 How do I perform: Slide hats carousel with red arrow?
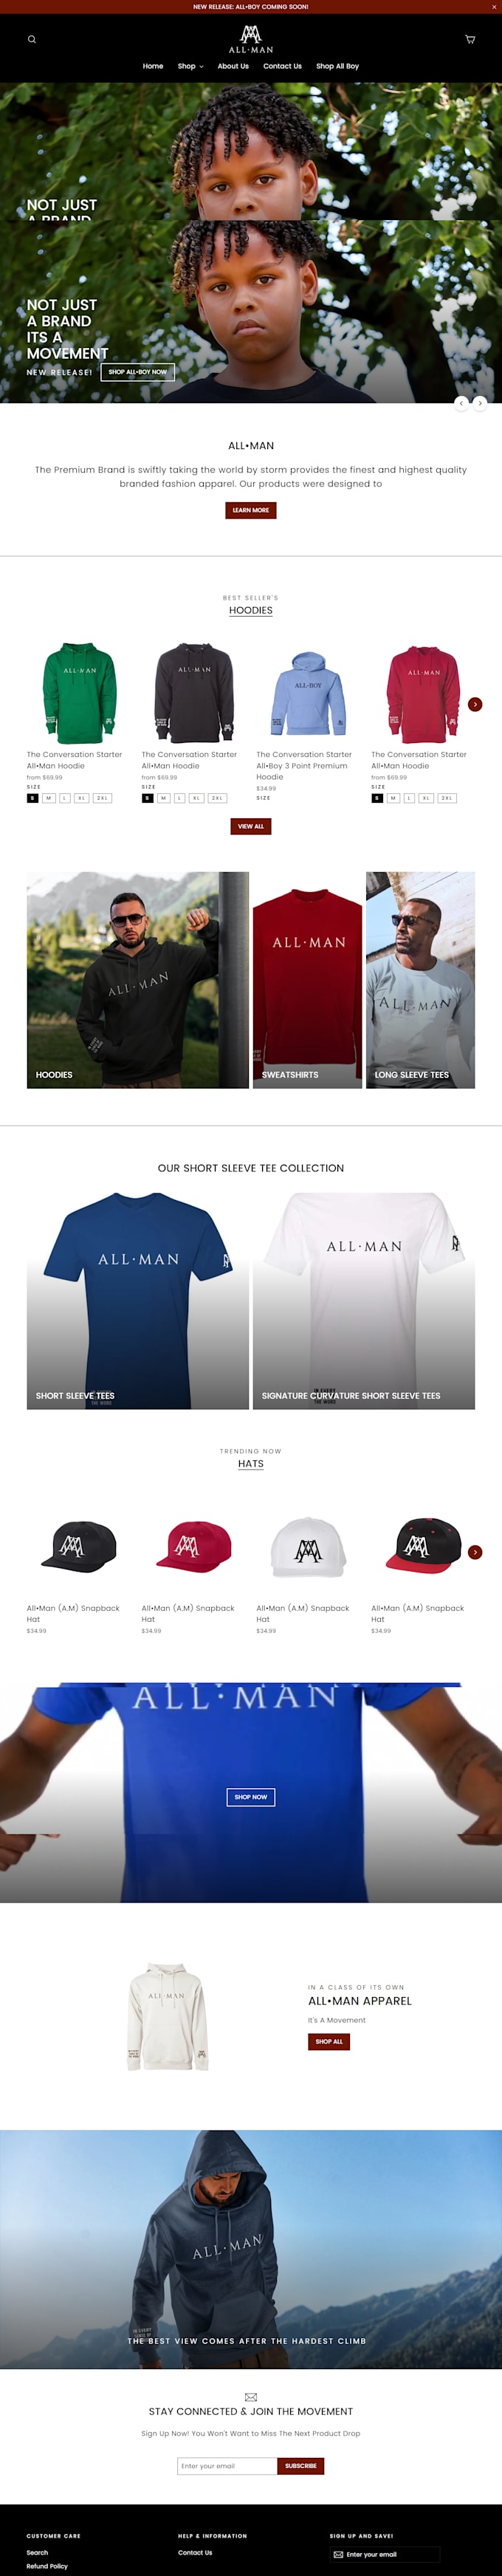[x=475, y=1552]
